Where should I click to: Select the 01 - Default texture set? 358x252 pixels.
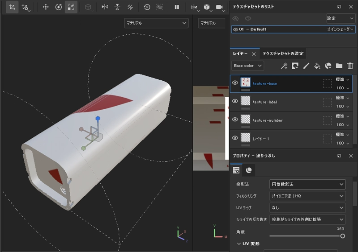(253, 29)
